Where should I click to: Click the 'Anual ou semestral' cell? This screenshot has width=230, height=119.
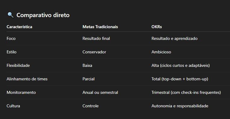tap(100, 92)
